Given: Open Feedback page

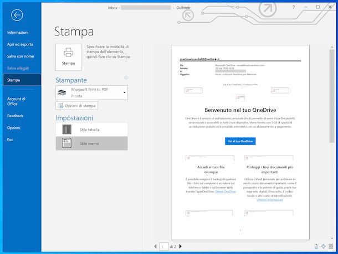Looking at the screenshot, I should [x=15, y=116].
